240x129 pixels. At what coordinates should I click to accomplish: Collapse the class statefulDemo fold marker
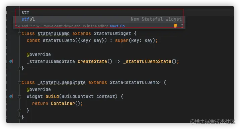(x=19, y=34)
